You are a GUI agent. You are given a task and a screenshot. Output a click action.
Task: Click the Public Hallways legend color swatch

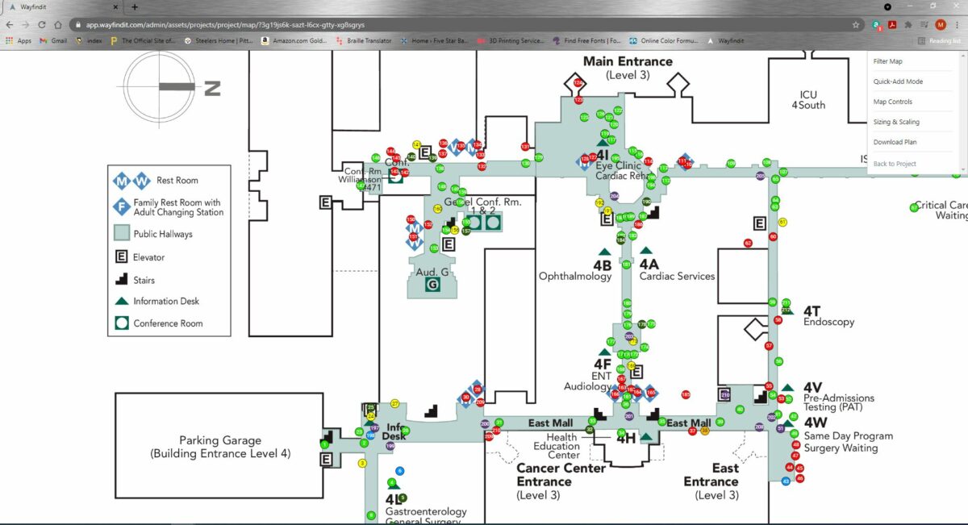(x=121, y=234)
